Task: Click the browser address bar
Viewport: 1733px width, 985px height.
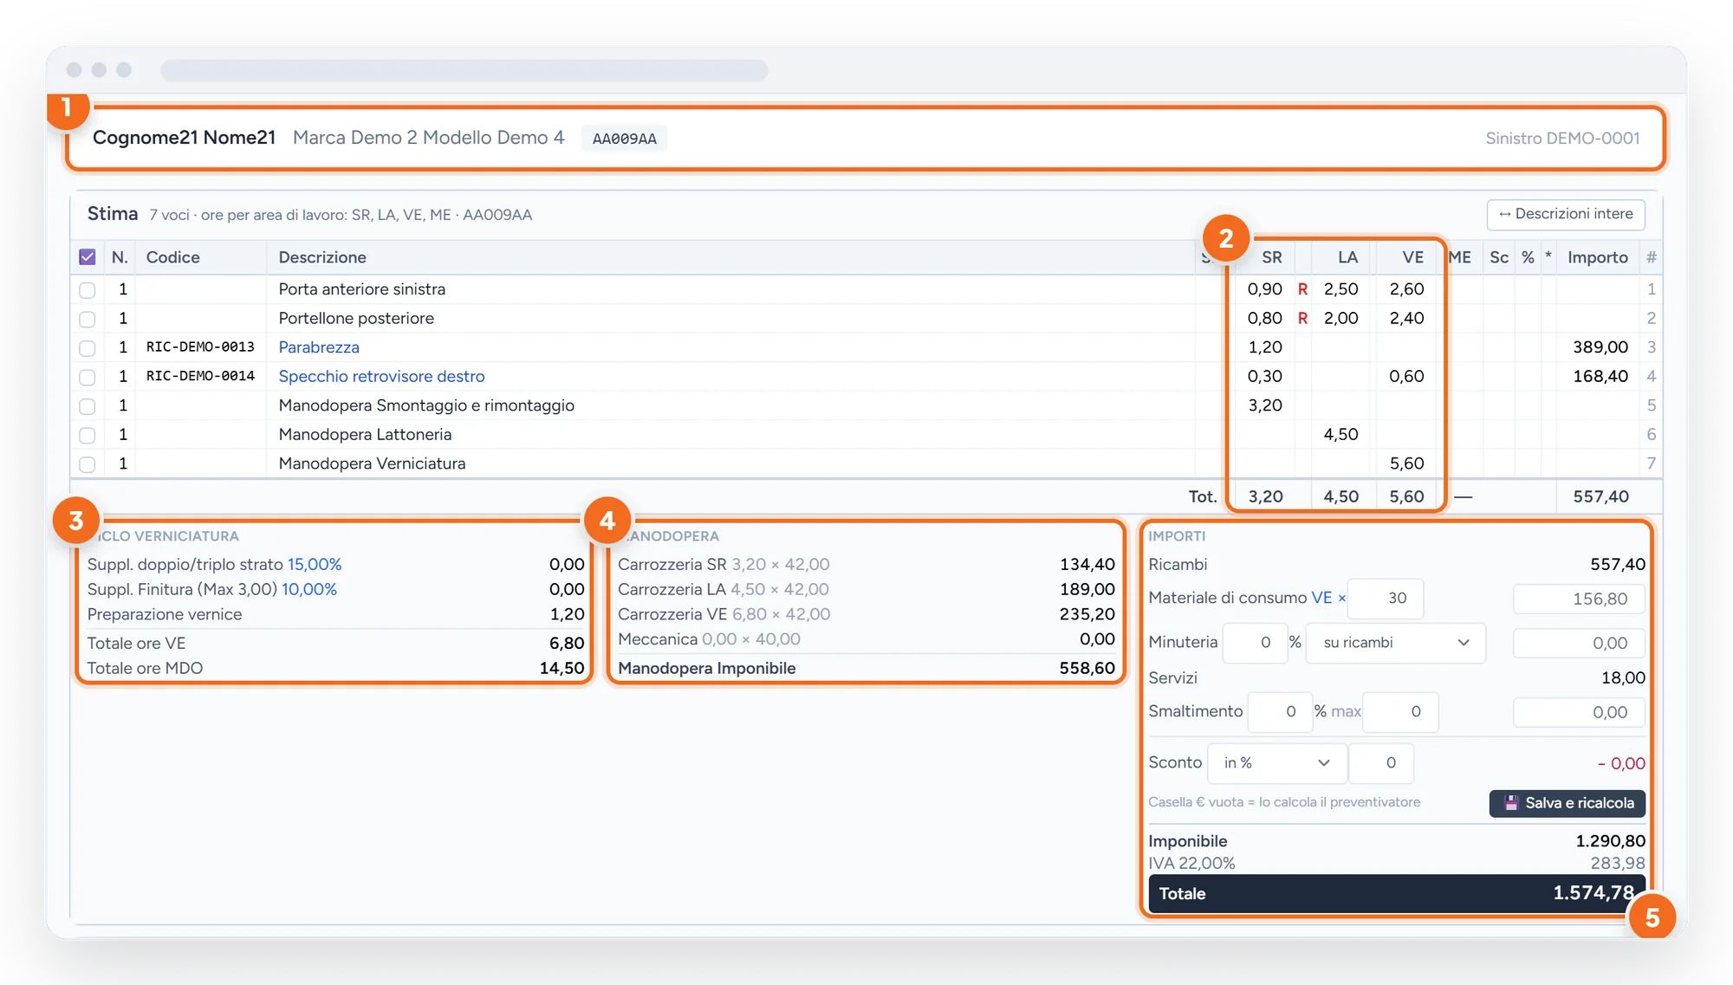Action: tap(464, 70)
